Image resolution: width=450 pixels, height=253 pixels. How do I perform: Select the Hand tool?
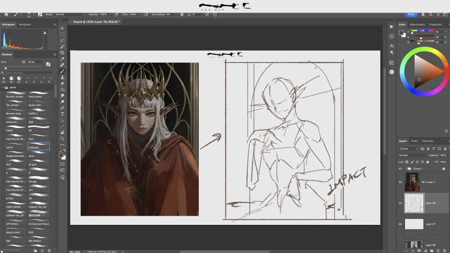62,132
